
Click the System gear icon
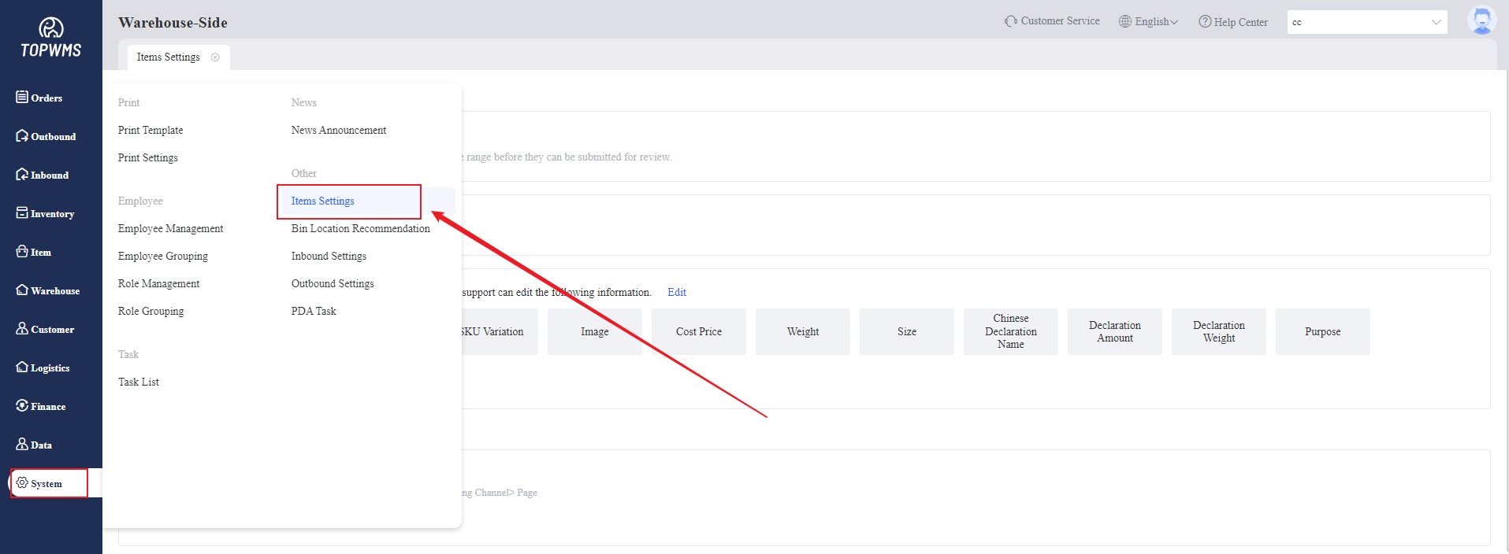tap(22, 482)
